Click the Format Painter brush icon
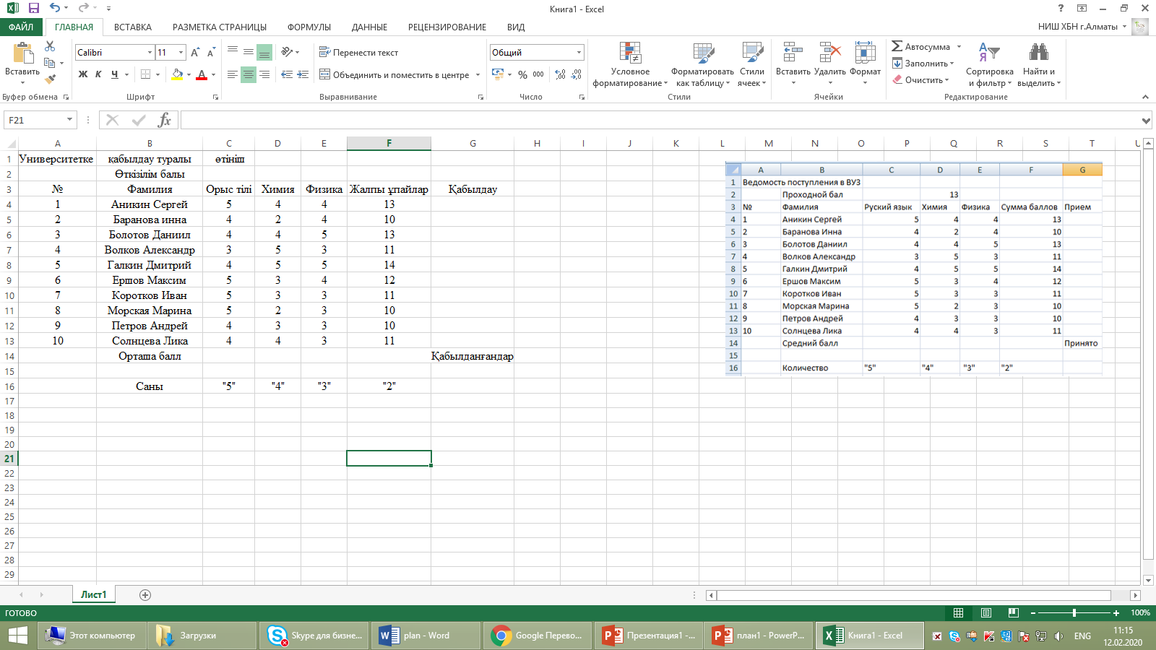The height and width of the screenshot is (650, 1156). pyautogui.click(x=50, y=79)
